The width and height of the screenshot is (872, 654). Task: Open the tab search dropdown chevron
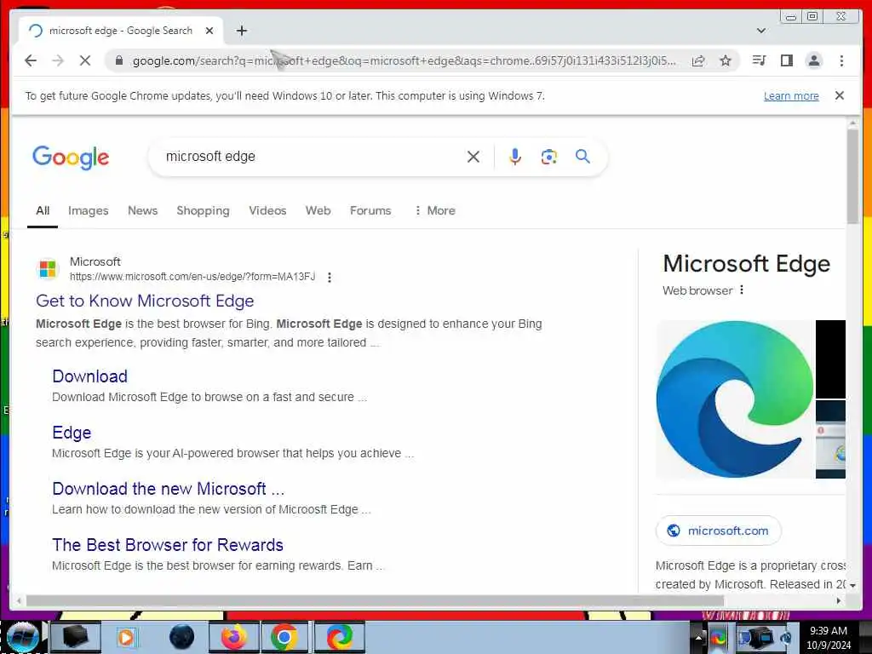[x=761, y=31]
